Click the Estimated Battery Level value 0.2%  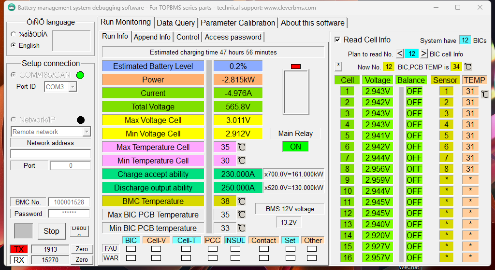coord(238,66)
